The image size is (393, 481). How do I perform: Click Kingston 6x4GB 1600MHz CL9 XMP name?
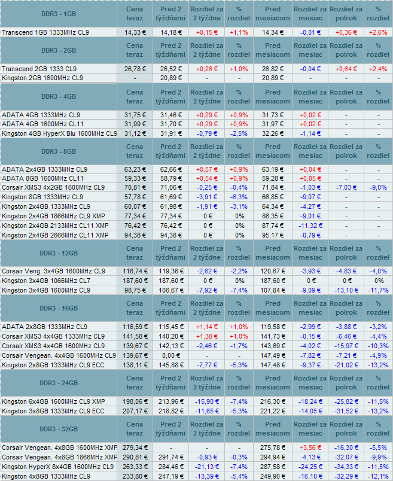point(53,401)
